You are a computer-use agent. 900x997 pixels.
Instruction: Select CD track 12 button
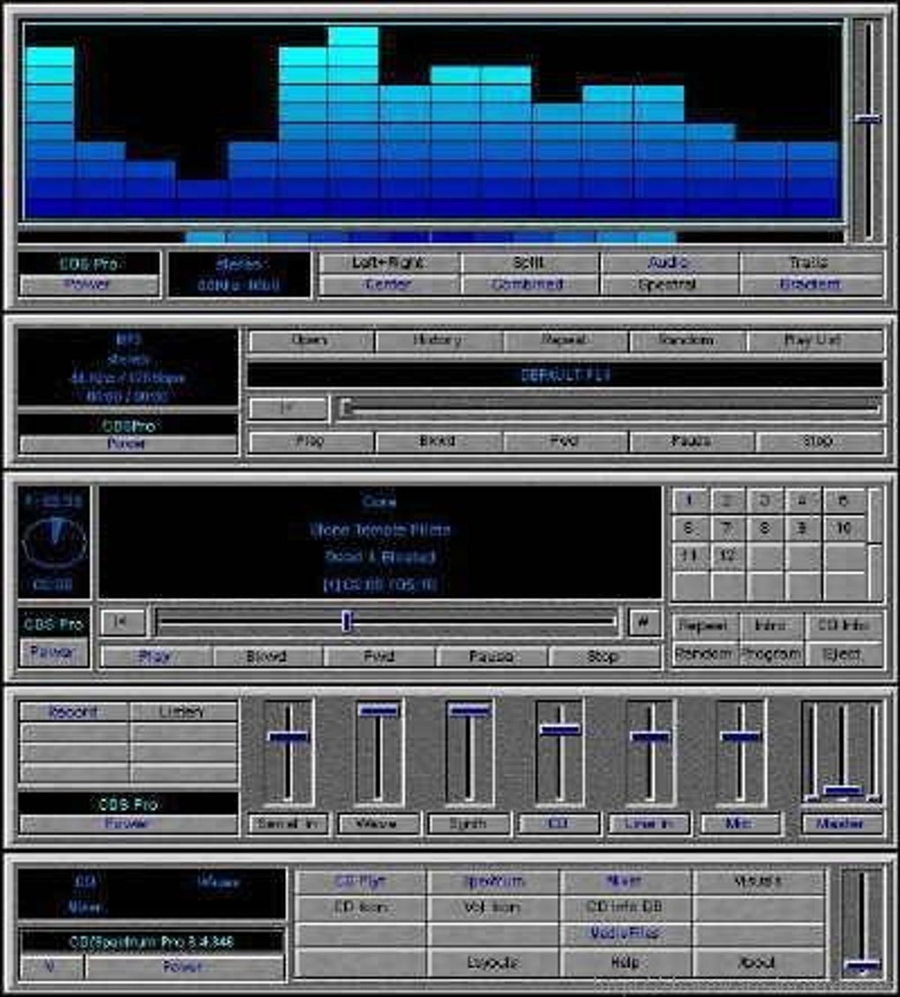point(728,556)
